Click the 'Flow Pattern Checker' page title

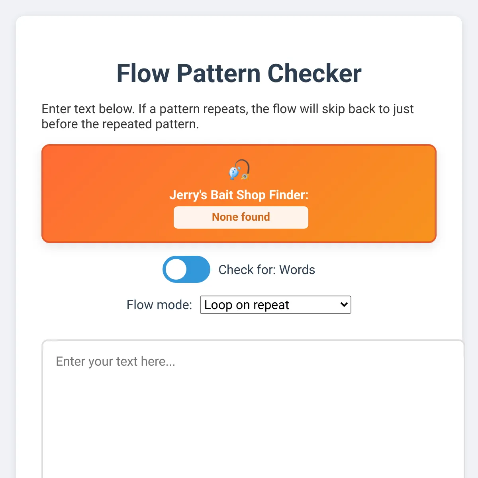[239, 73]
